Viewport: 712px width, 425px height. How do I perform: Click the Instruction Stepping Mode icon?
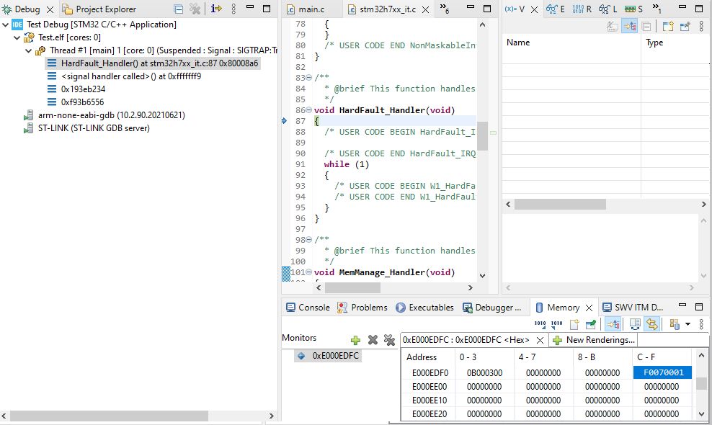(215, 9)
